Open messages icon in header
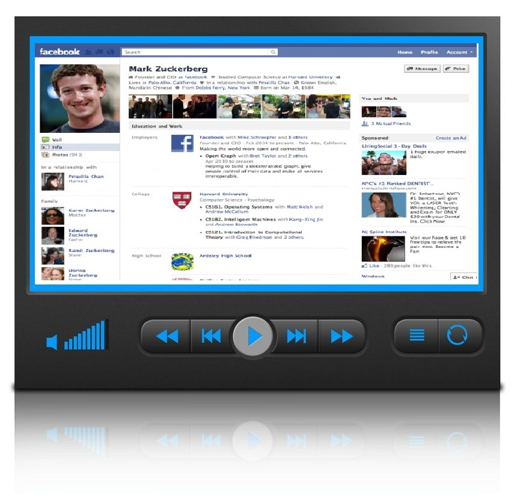517x498 pixels. pos(99,52)
